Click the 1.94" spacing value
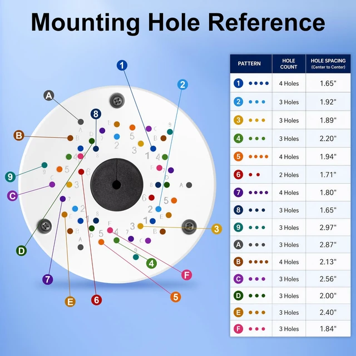This screenshot has width=356, height=356. coord(328,156)
